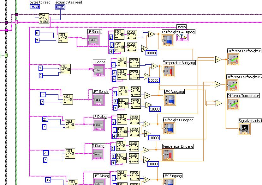Select the LF Dialog string indicator terminal
The width and height of the screenshot is (262, 185).
[x=99, y=125]
